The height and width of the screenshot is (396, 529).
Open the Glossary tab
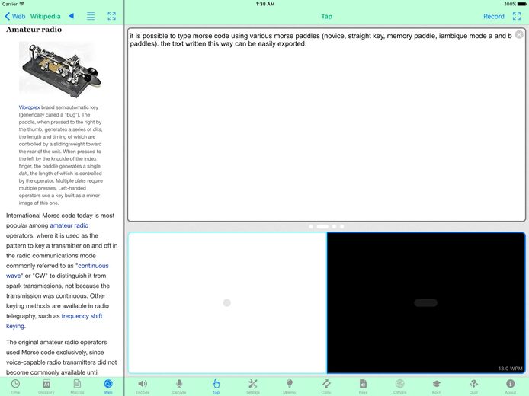[46, 387]
